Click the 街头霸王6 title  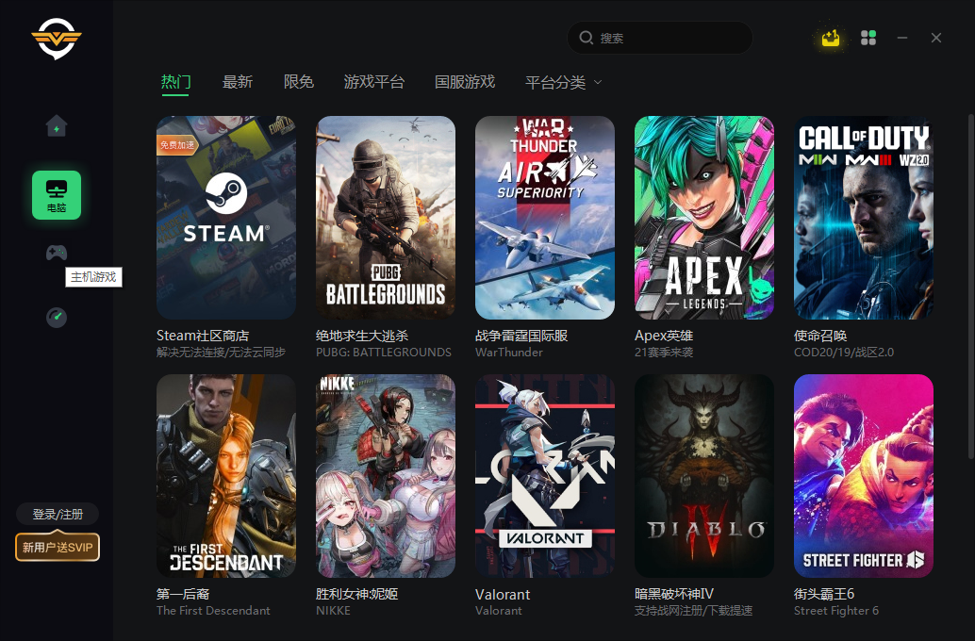(824, 594)
